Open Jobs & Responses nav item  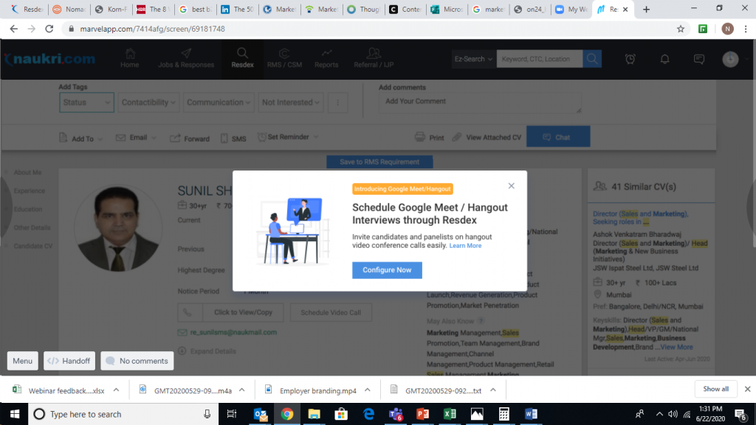(x=186, y=59)
